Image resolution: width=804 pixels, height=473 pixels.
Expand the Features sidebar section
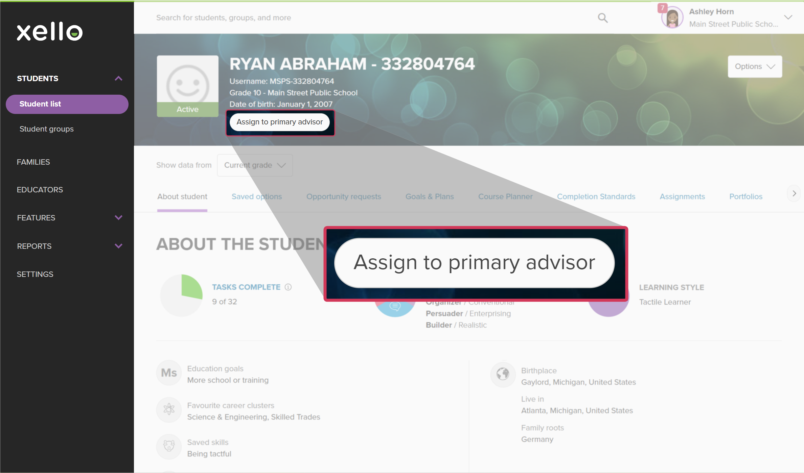[118, 218]
